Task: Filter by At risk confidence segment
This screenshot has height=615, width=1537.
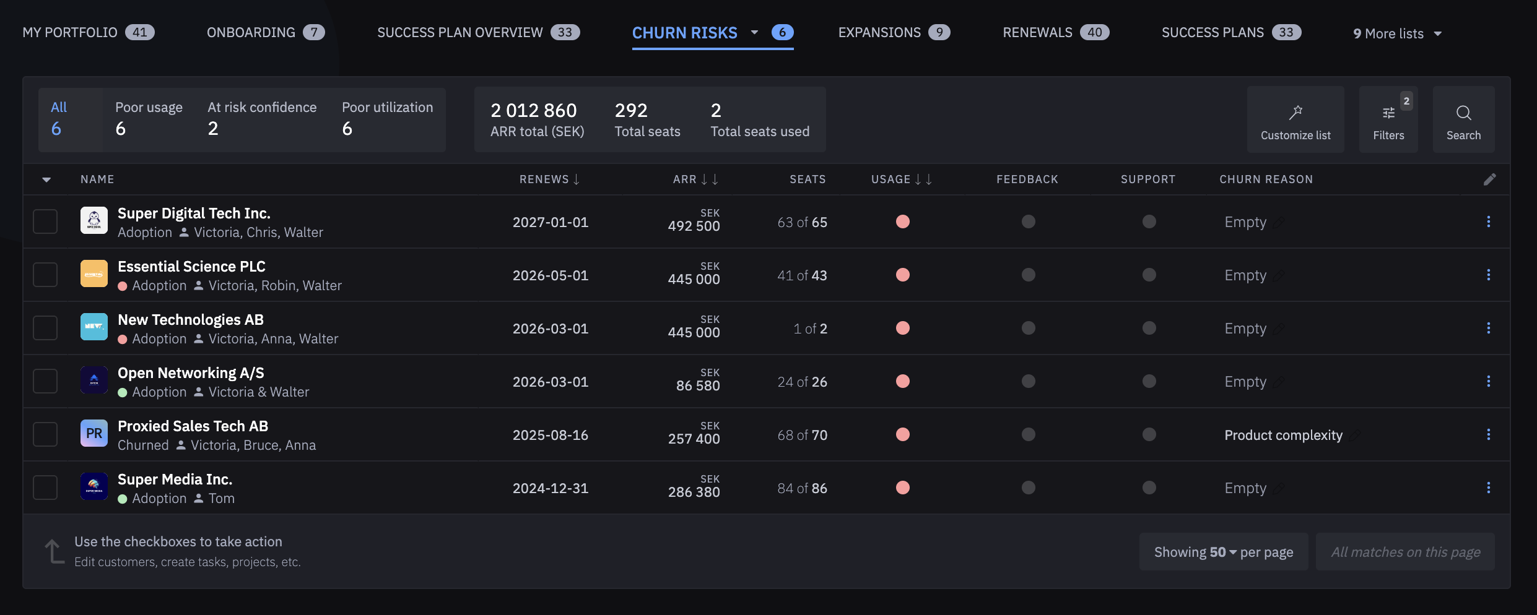Action: [261, 119]
